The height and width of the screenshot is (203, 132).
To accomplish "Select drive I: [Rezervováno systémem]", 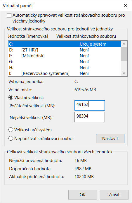I will [x=65, y=73].
